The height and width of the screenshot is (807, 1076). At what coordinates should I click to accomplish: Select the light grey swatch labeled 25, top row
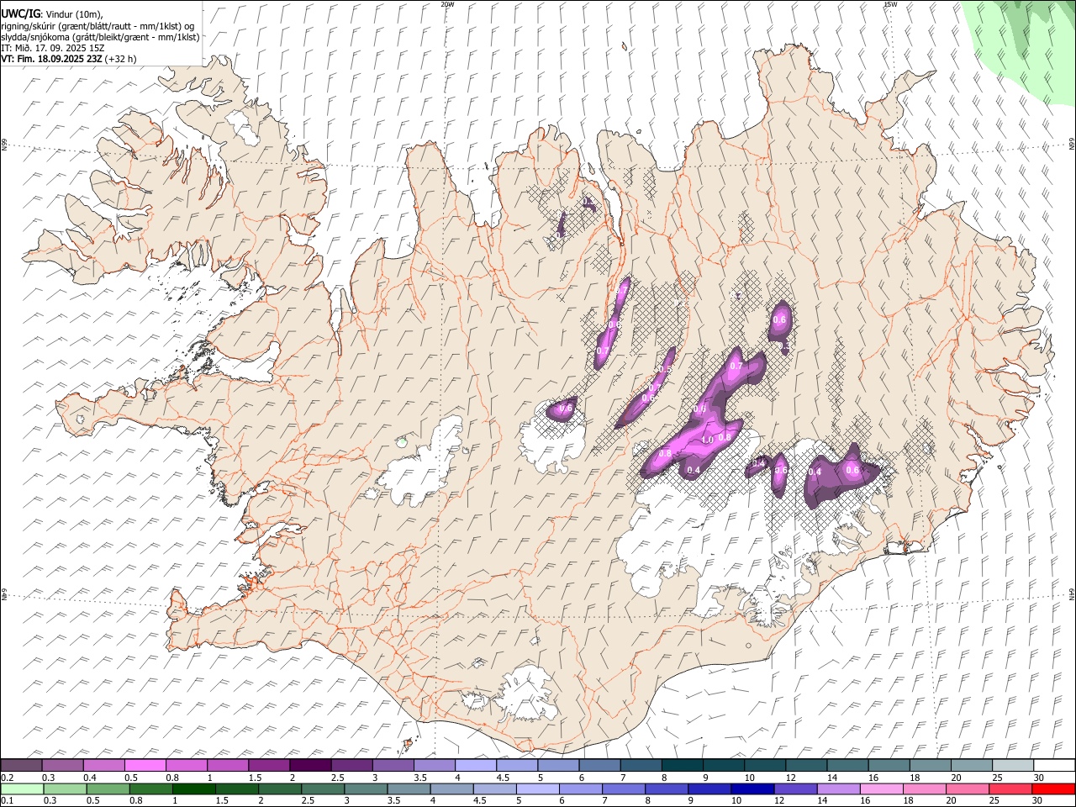[x=1012, y=765]
